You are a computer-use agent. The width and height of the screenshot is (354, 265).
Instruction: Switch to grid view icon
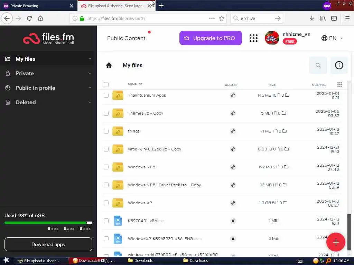point(340,85)
